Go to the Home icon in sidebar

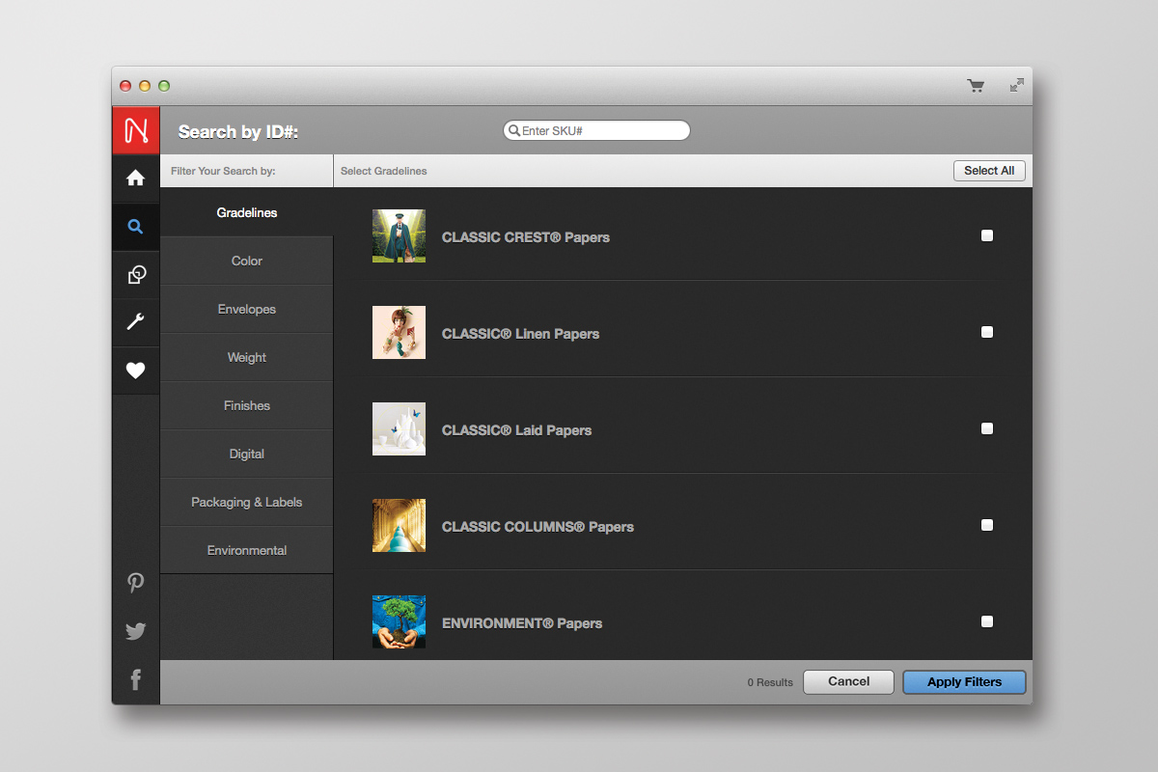[136, 179]
